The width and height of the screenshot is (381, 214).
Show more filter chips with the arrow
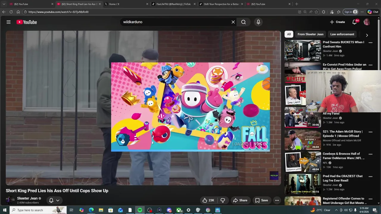point(367,35)
